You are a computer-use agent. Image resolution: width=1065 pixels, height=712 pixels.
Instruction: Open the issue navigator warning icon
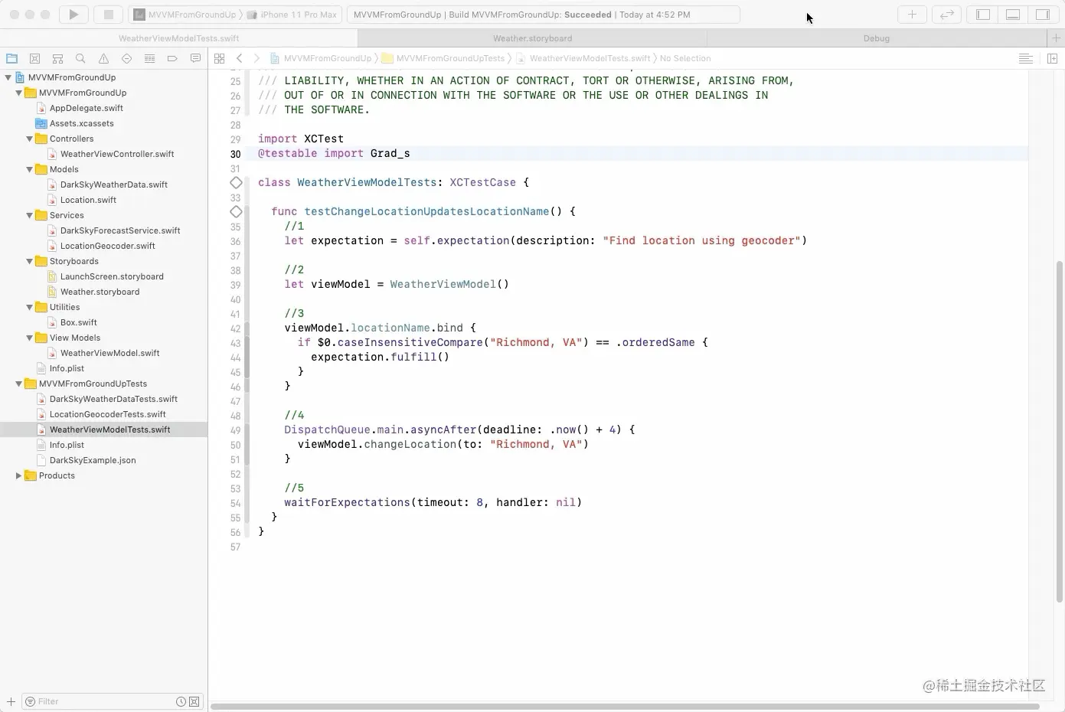click(103, 58)
